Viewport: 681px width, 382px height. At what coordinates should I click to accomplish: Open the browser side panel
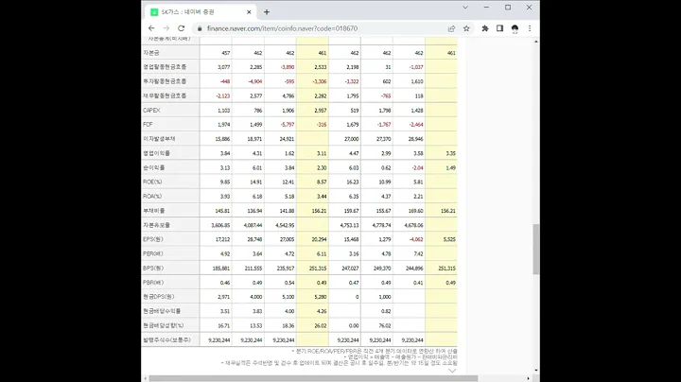coord(500,28)
